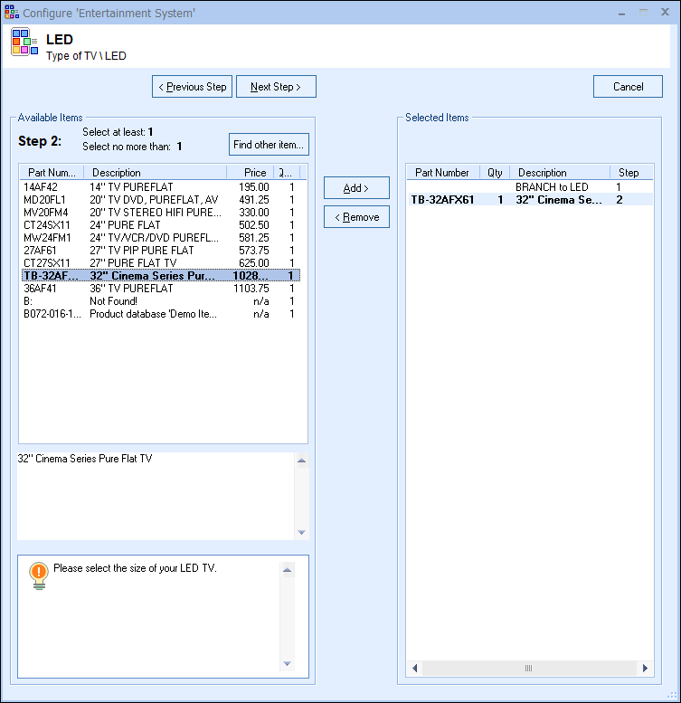Click the truncated Qty column header in Available Items
This screenshot has height=703, width=681.
click(287, 173)
